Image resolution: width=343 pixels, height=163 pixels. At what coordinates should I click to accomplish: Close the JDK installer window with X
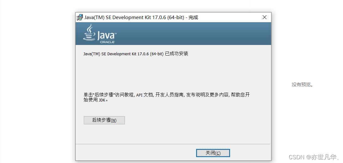pyautogui.click(x=265, y=17)
